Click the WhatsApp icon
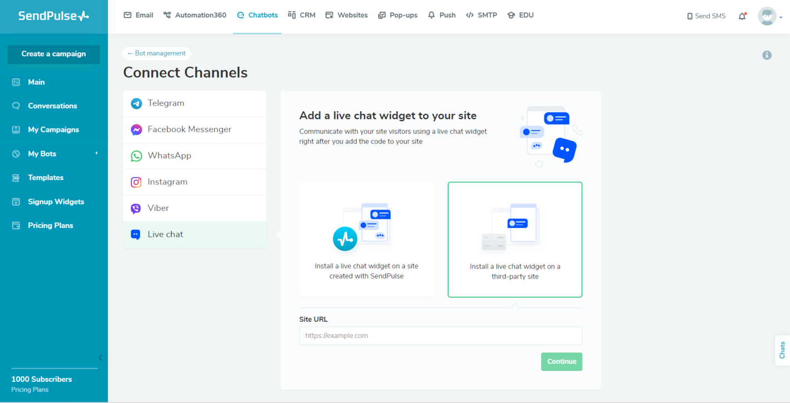The height and width of the screenshot is (403, 790). 136,156
